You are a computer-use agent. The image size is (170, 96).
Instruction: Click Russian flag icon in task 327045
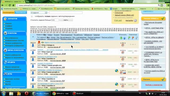(x=124, y=73)
